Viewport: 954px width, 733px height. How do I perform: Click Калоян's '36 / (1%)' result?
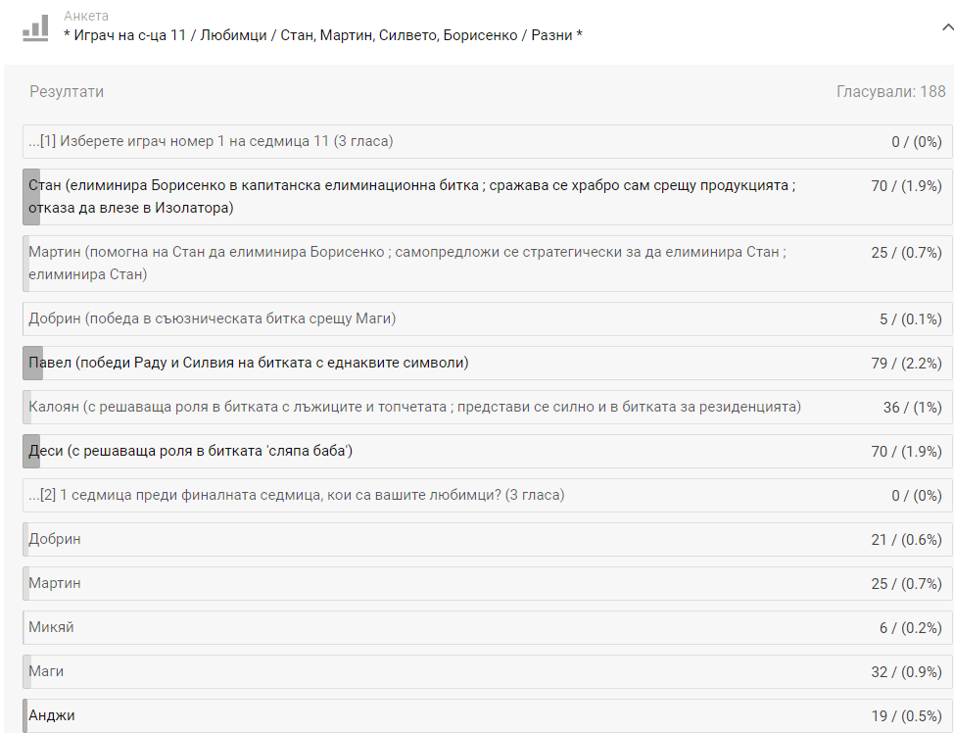(912, 408)
